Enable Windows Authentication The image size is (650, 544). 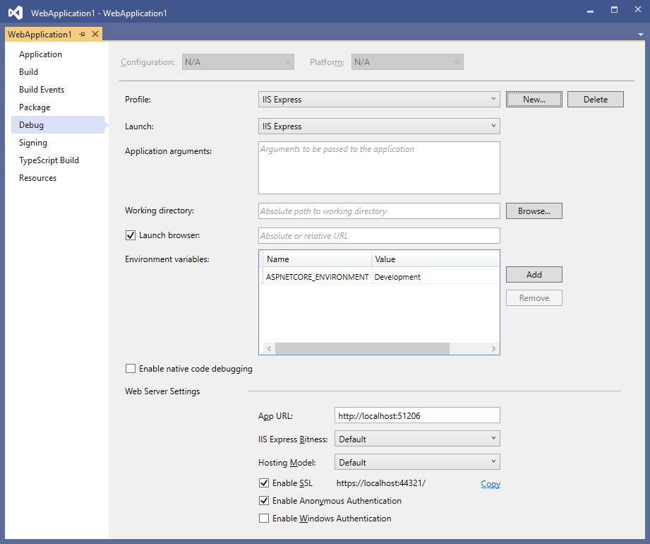coord(264,518)
